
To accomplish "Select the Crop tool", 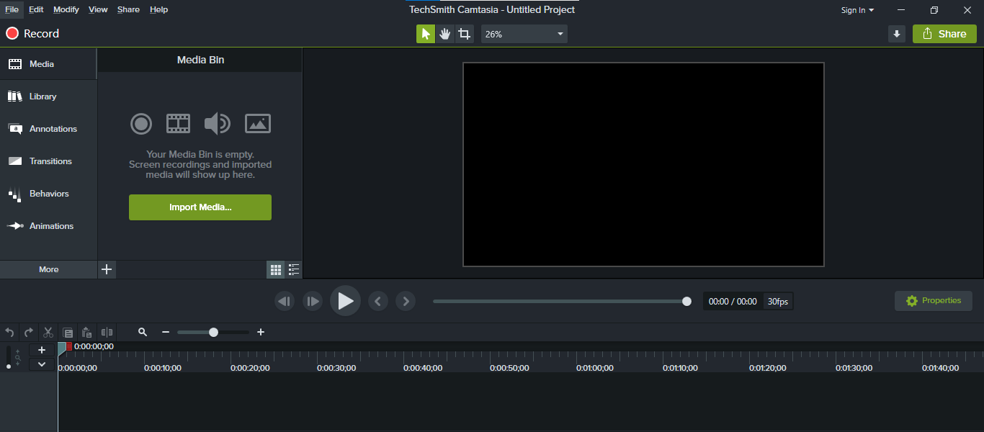I will [x=465, y=34].
